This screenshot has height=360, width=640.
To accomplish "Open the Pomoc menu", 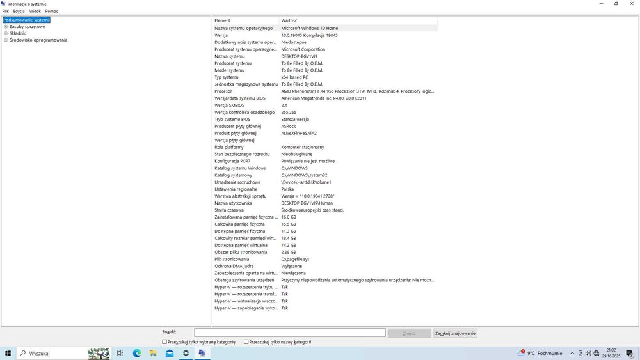I will pos(51,11).
